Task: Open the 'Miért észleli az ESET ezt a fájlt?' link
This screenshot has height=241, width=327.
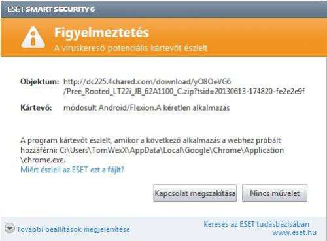Action: pyautogui.click(x=72, y=170)
